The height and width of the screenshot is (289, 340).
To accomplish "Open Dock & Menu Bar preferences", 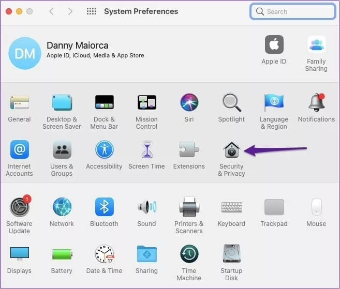I will pos(105,102).
